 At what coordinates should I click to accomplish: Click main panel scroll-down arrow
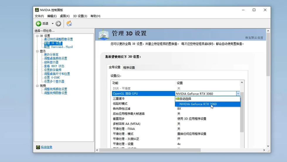[x=268, y=146]
